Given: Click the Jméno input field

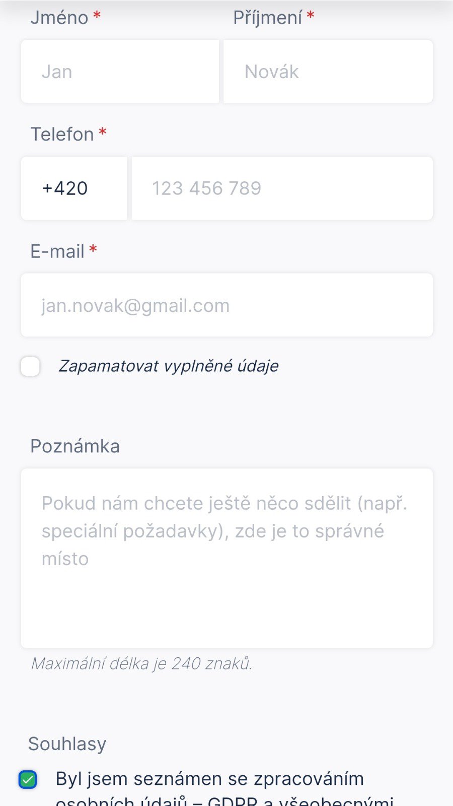Looking at the screenshot, I should tap(120, 72).
